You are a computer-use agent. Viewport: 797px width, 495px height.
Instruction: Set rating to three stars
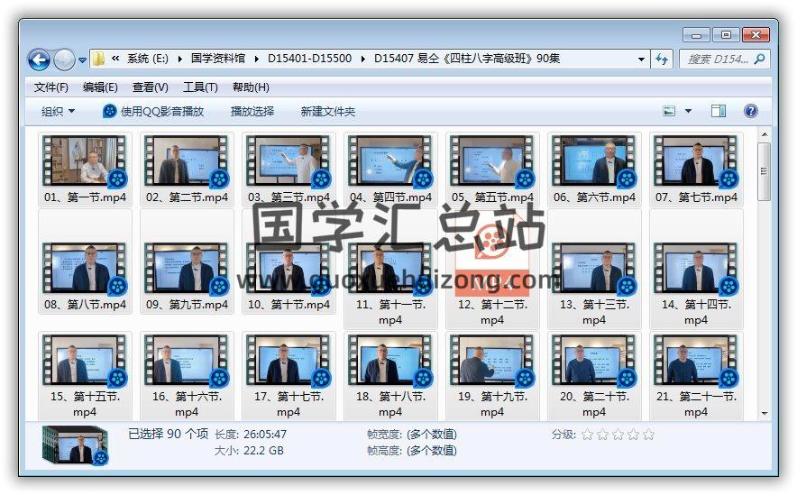point(618,435)
